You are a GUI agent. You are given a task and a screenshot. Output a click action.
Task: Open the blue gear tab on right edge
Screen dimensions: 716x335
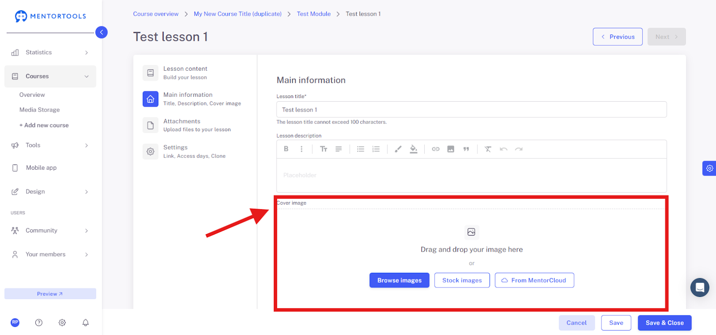(x=709, y=168)
